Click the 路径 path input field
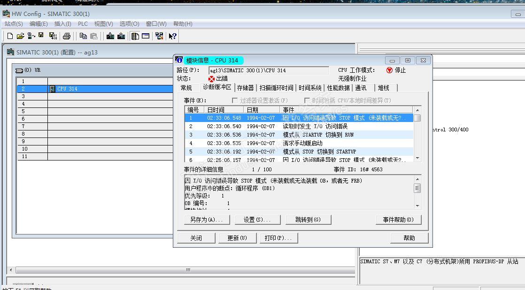The image size is (525, 290). [269, 70]
